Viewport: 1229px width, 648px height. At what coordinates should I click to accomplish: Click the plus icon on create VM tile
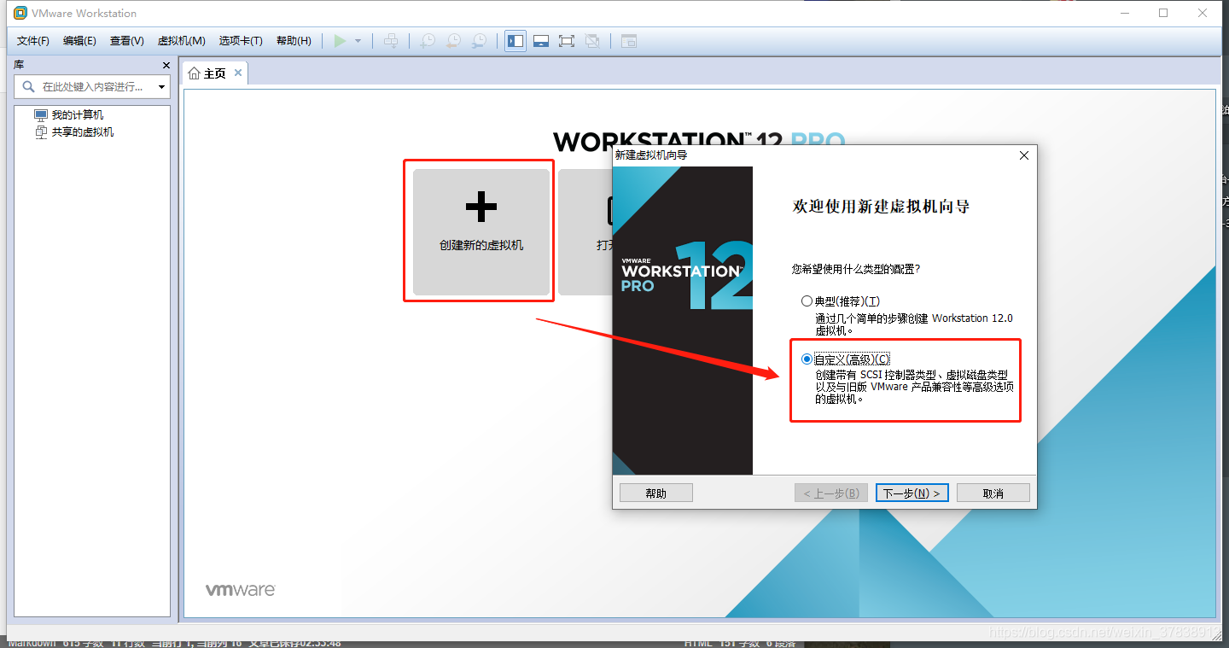(481, 206)
